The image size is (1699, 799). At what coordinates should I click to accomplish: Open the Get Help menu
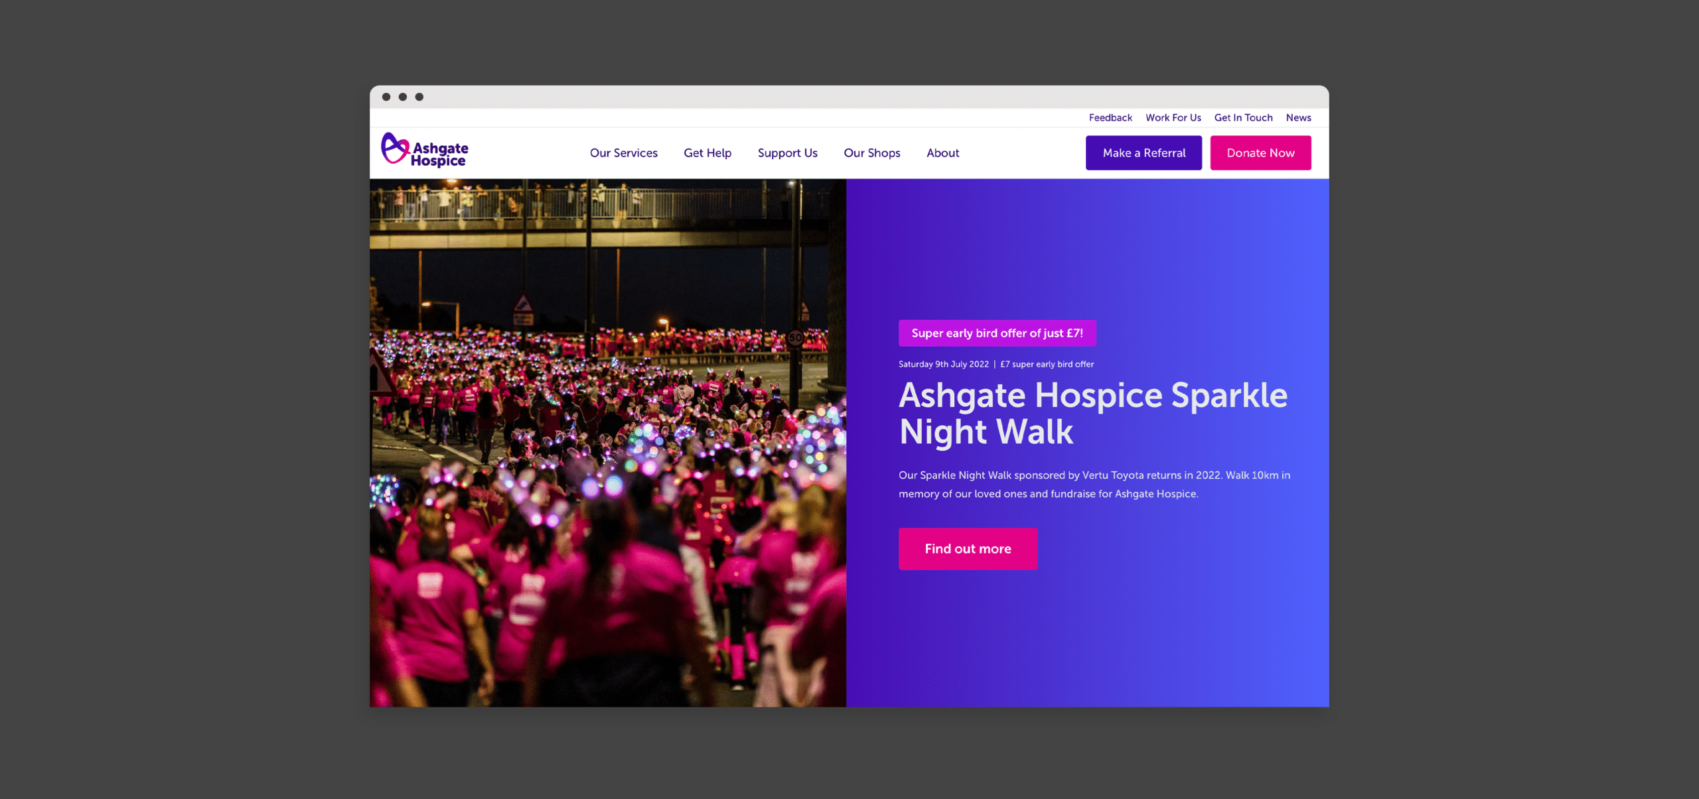(707, 153)
